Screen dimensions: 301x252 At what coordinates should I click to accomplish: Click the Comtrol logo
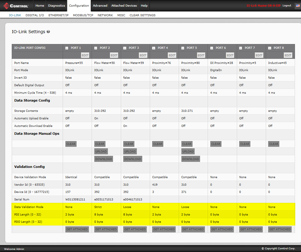click(x=16, y=6)
